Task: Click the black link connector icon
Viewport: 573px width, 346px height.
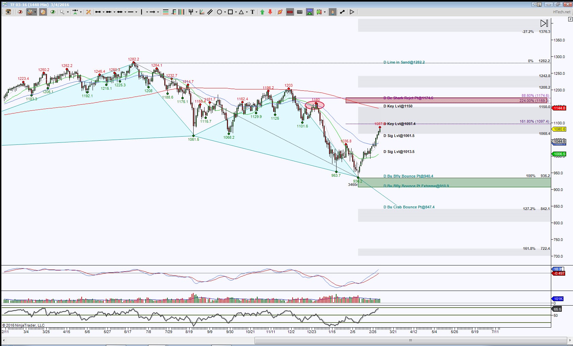Action: tap(342, 12)
